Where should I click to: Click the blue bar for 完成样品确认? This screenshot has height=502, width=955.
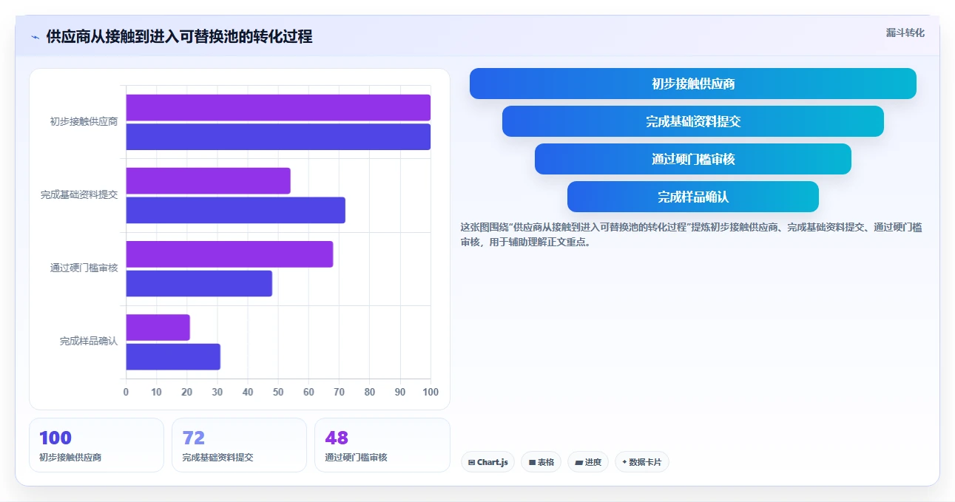[x=173, y=356]
